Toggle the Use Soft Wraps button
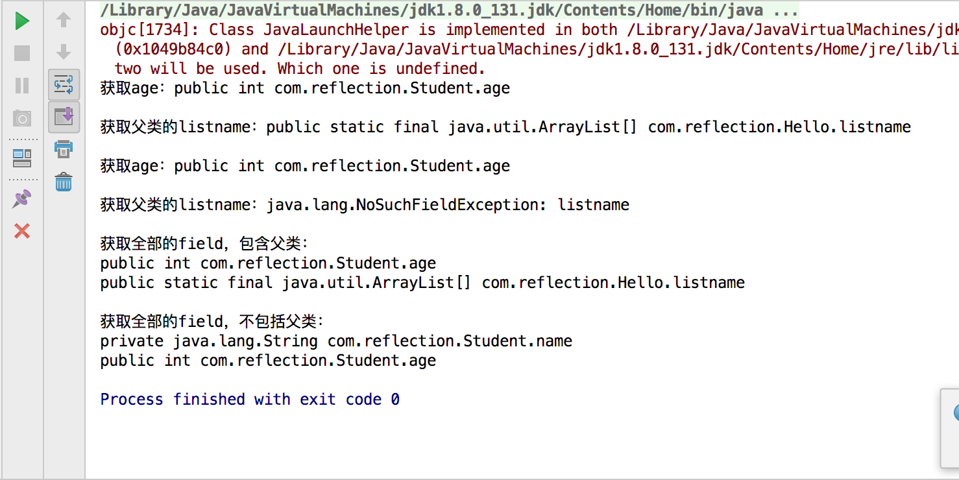The width and height of the screenshot is (959, 480). pos(64,85)
